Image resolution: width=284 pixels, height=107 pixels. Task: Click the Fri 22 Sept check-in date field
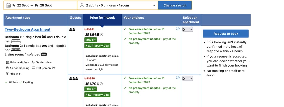[21, 5]
